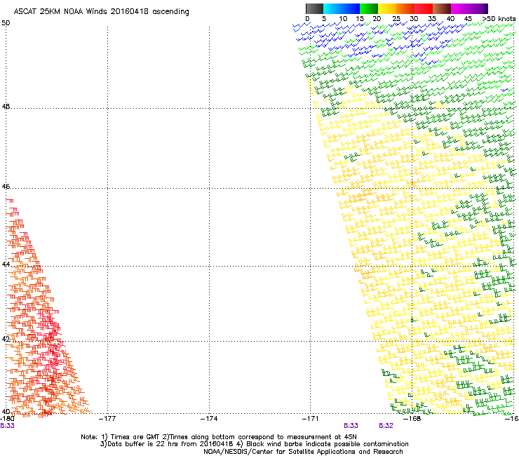Click the chart title 'ASCAT 25KM NOAA Winds 20160418 ascending'

[101, 12]
